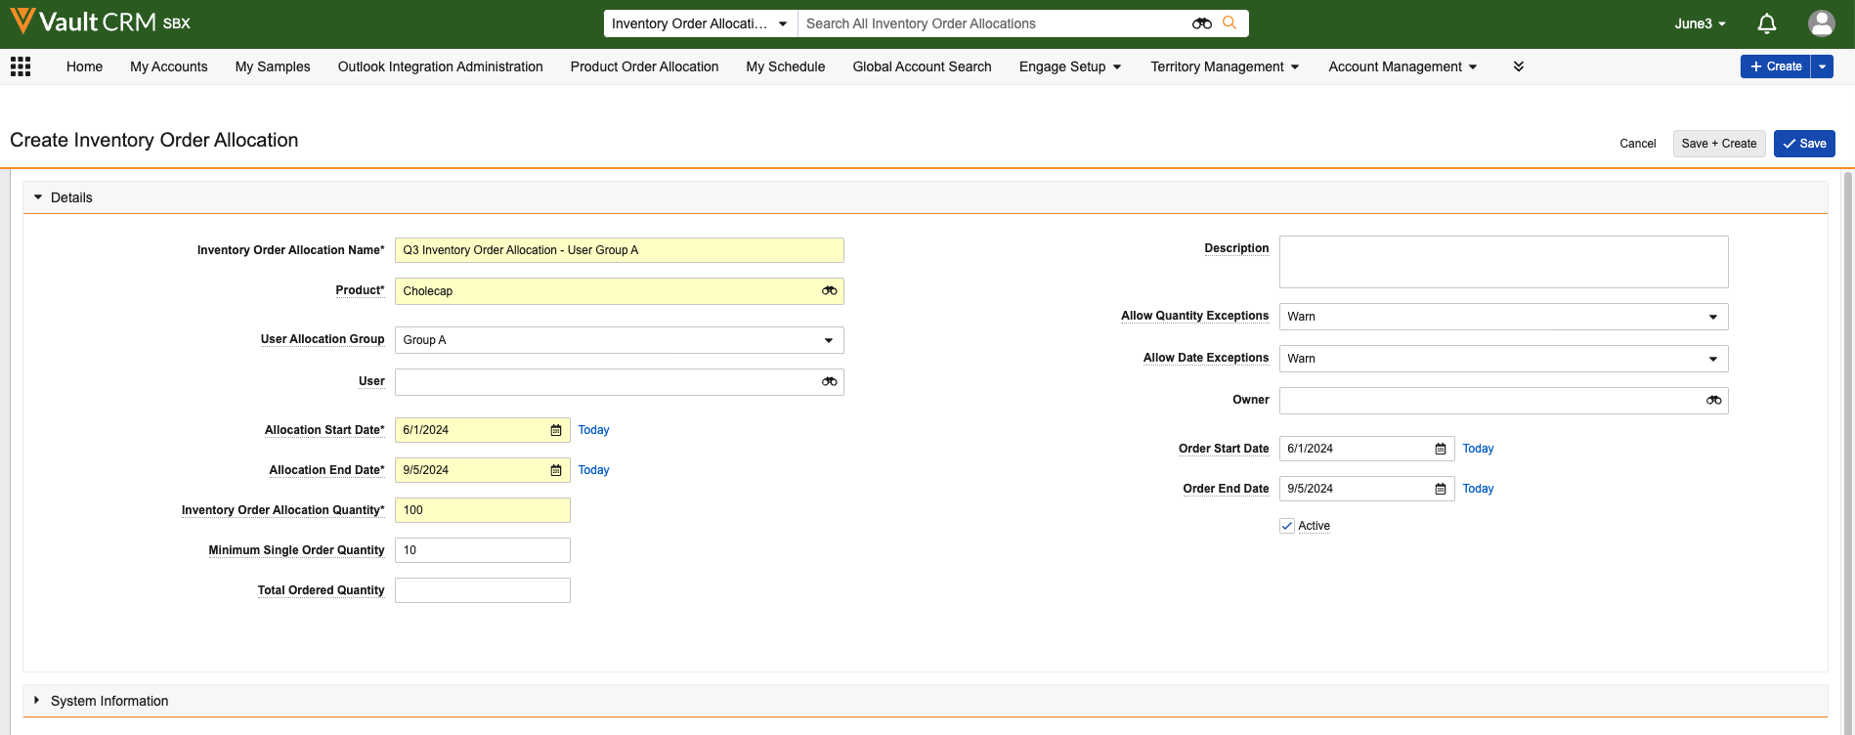Click the orange search magnifier icon
The width and height of the screenshot is (1855, 735).
pyautogui.click(x=1229, y=23)
